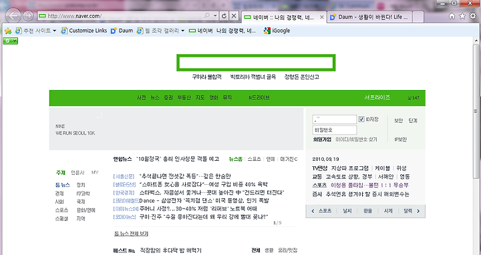The width and height of the screenshot is (481, 255).
Task: Open the 톱 뉴스 전체 보기 link
Action: click(x=132, y=234)
